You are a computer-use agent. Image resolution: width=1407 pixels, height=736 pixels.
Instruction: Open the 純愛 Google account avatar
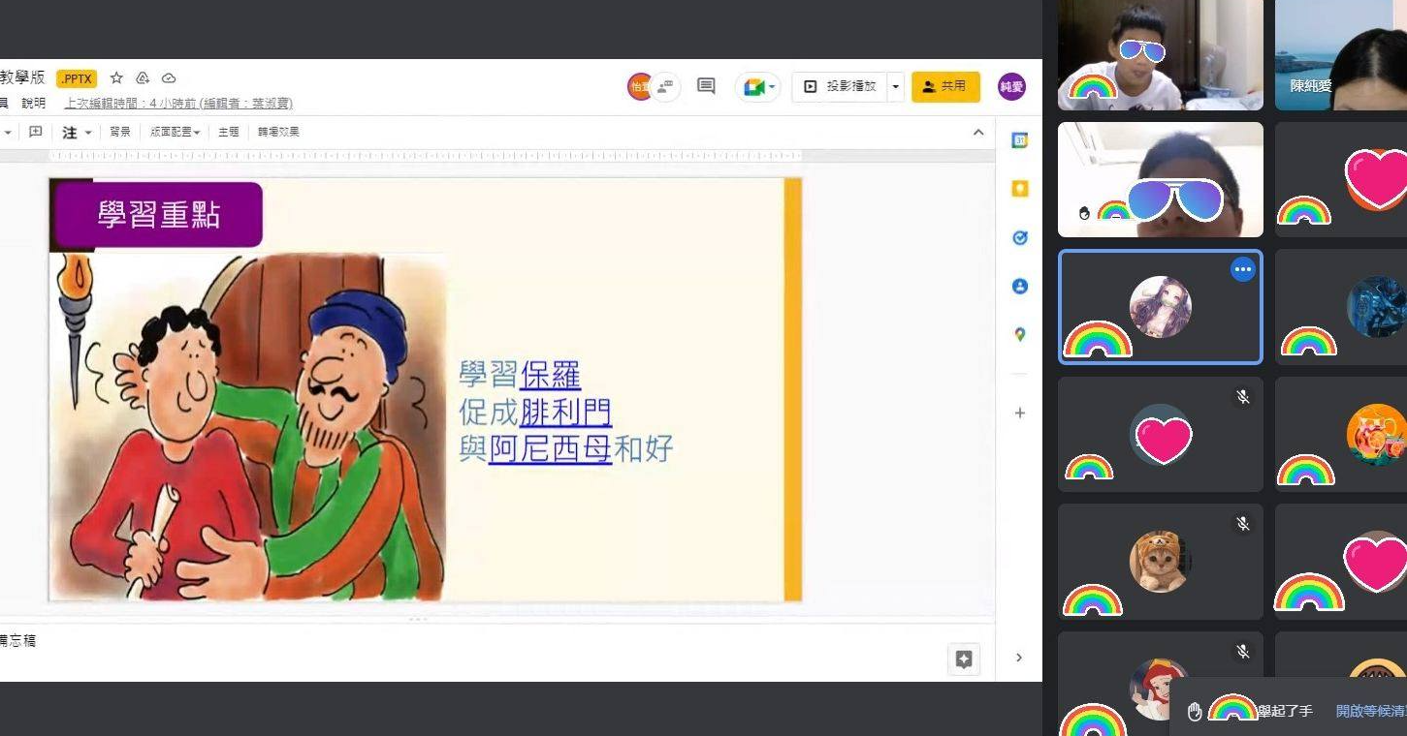(x=1011, y=87)
